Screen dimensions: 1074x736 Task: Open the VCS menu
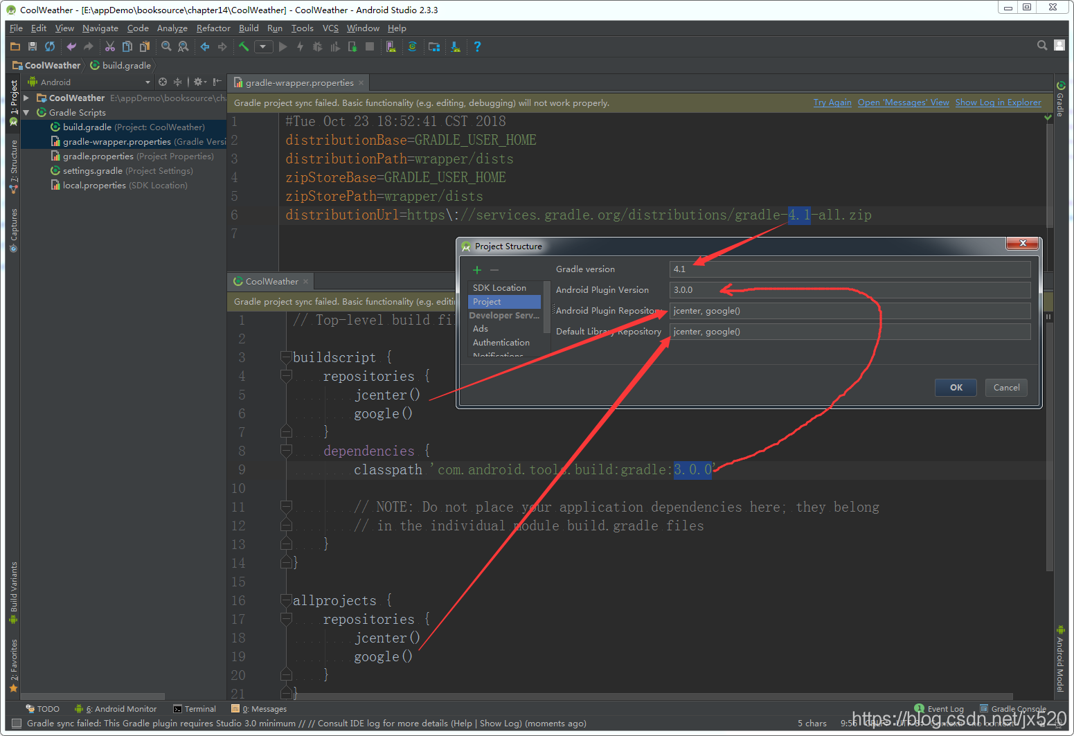coord(330,28)
